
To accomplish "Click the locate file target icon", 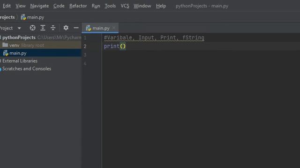I will 32,28.
